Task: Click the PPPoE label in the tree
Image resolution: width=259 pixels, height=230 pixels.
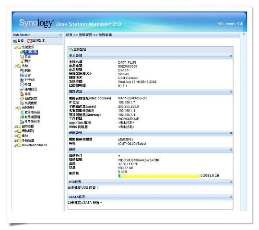Action: 30,80
